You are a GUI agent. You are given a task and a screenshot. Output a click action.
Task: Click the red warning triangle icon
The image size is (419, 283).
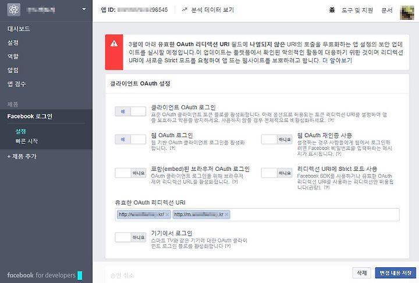[114, 44]
